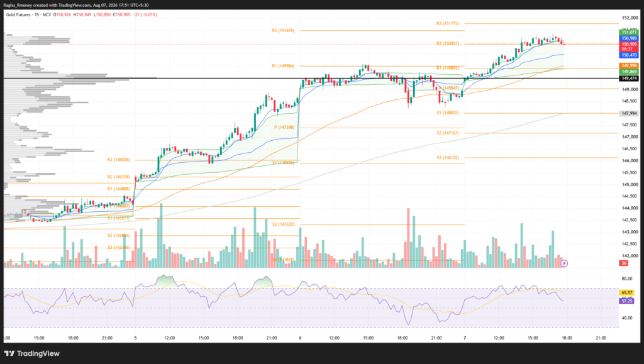This screenshot has width=644, height=364.
Task: Select the gray 147,994 price label
Action: click(x=629, y=113)
